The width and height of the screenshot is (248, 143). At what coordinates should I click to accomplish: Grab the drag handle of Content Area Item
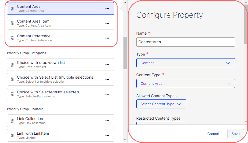click(x=12, y=24)
